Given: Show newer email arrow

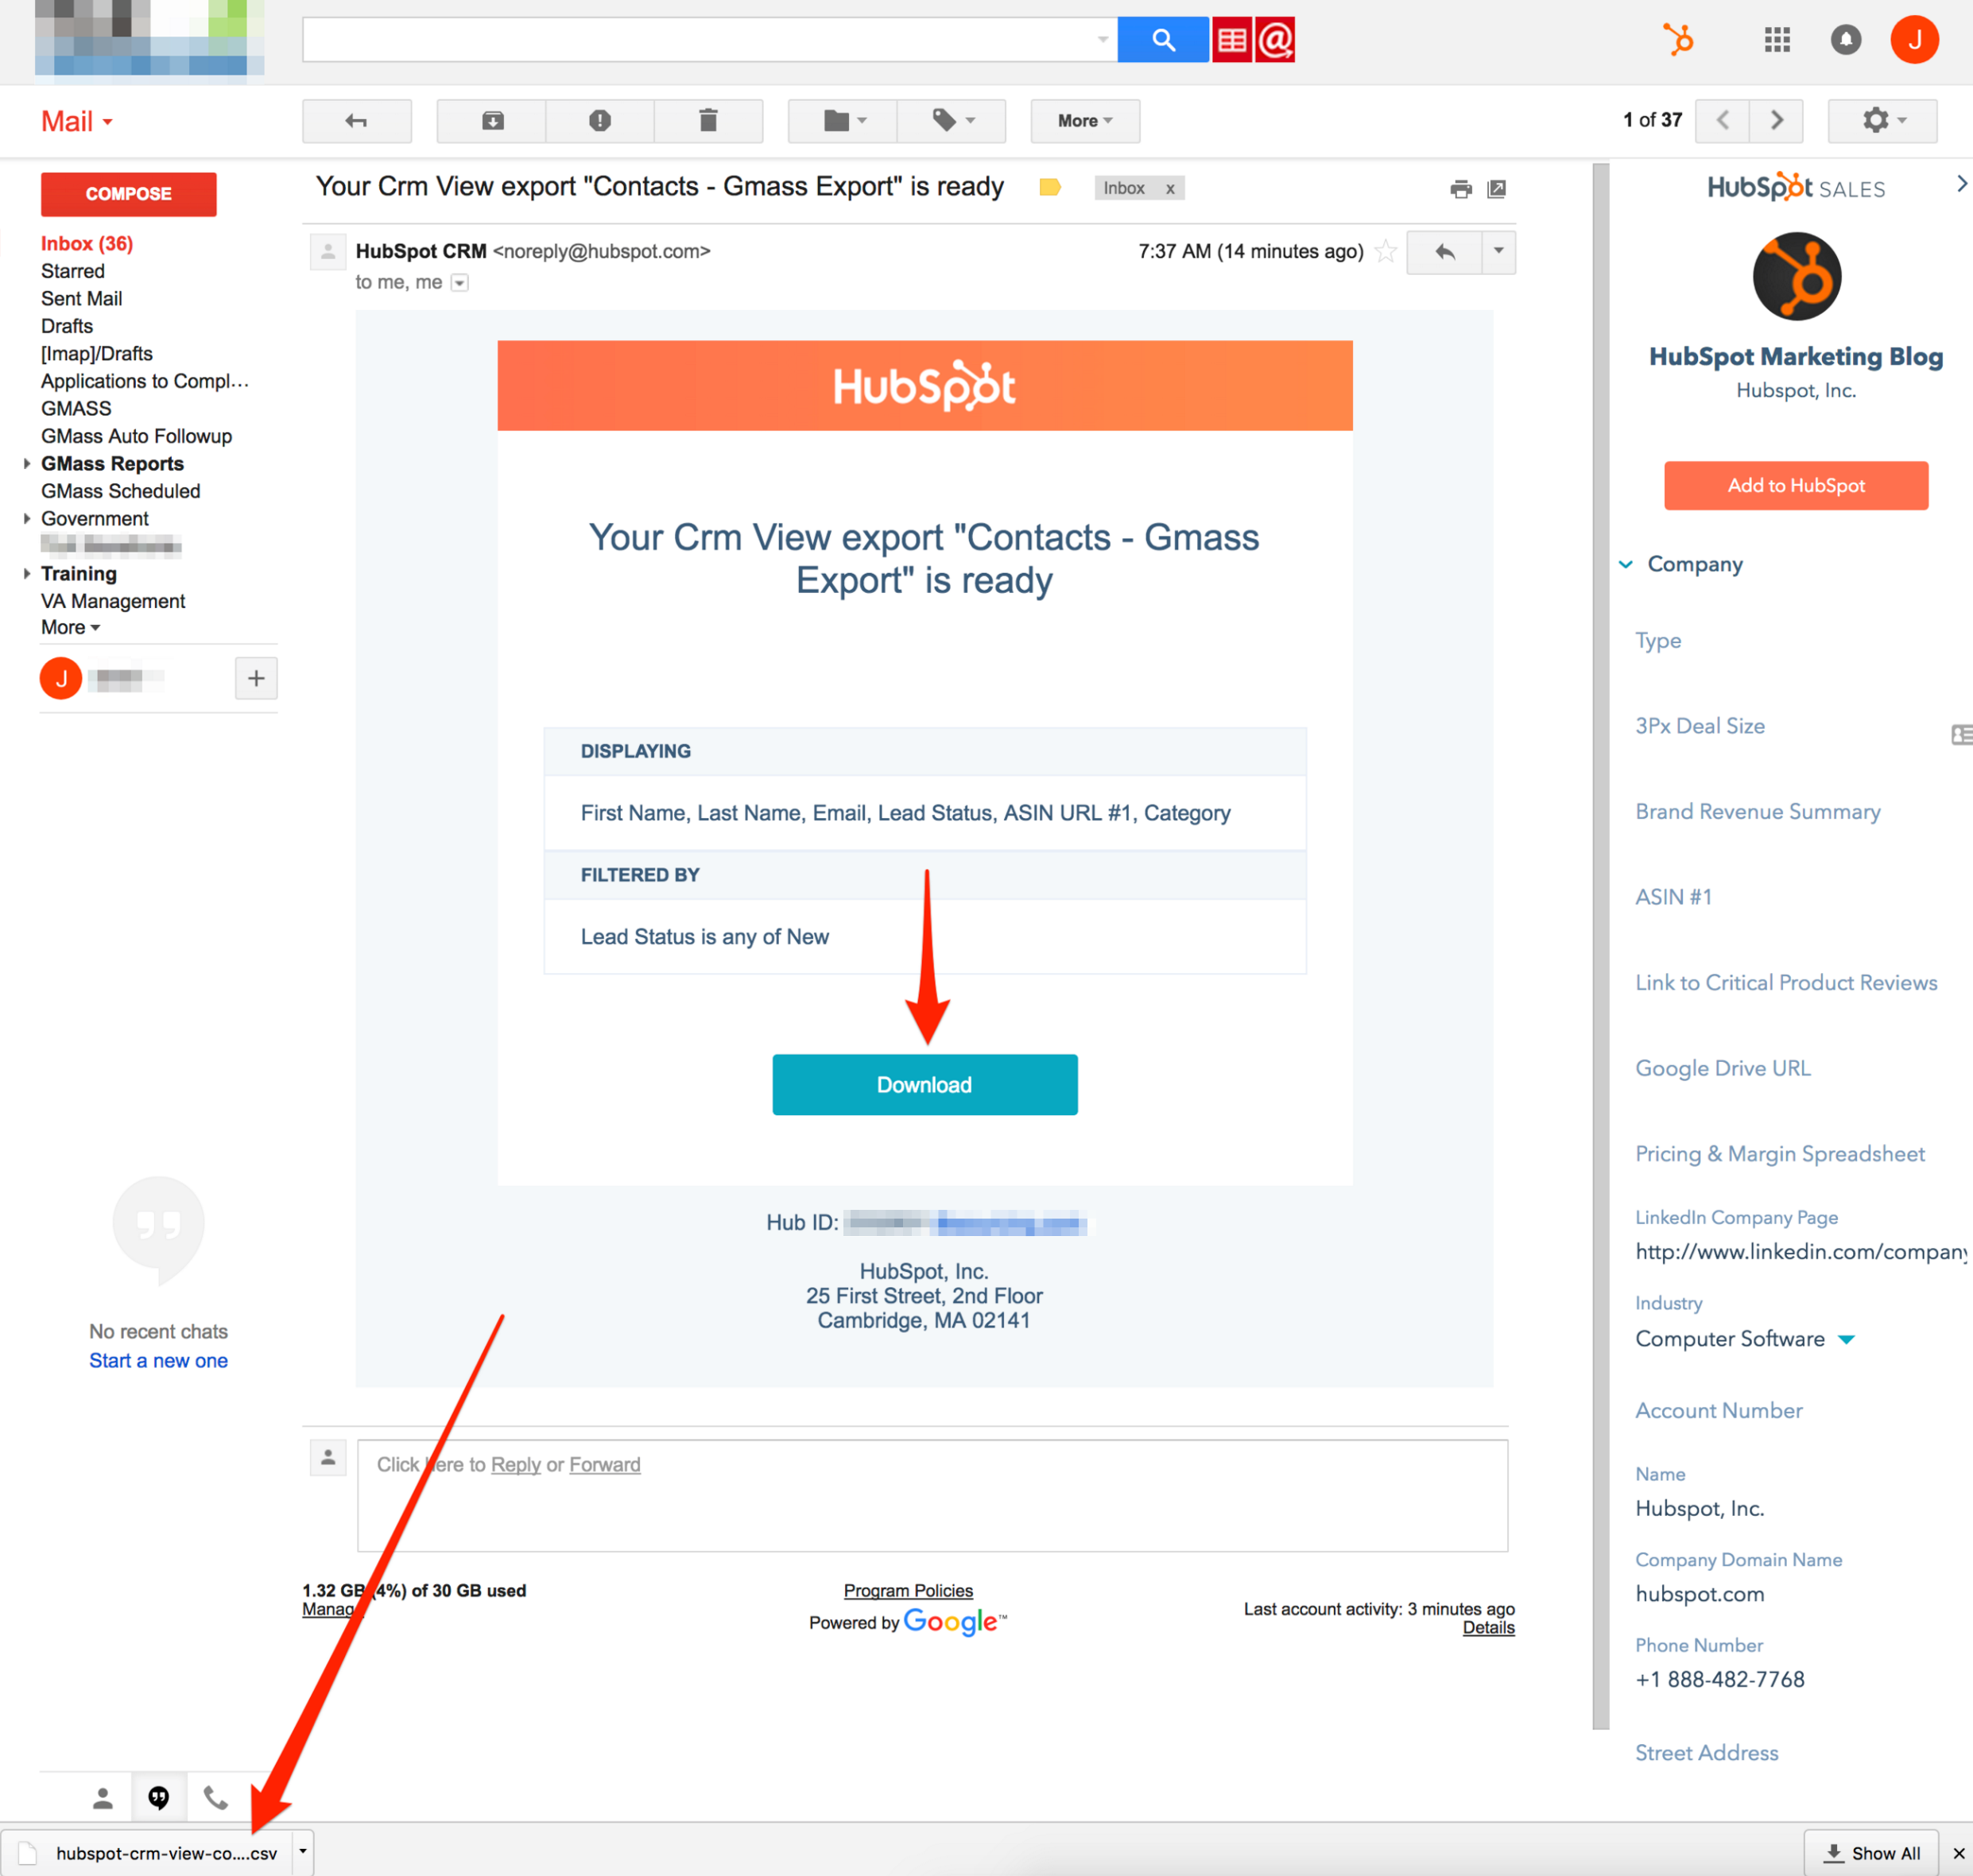Looking at the screenshot, I should click(x=1723, y=121).
